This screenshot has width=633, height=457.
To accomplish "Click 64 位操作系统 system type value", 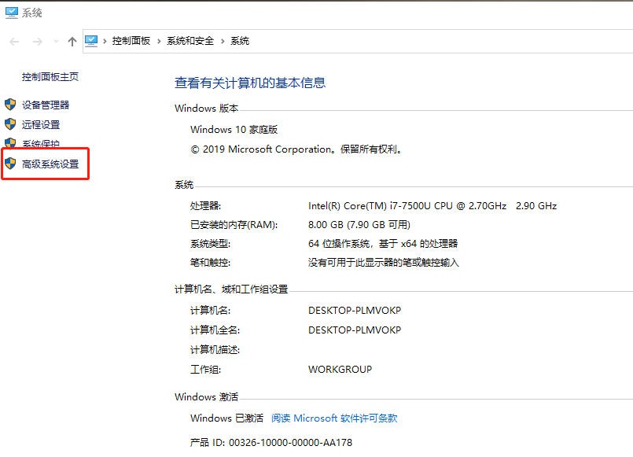I will pyautogui.click(x=383, y=244).
